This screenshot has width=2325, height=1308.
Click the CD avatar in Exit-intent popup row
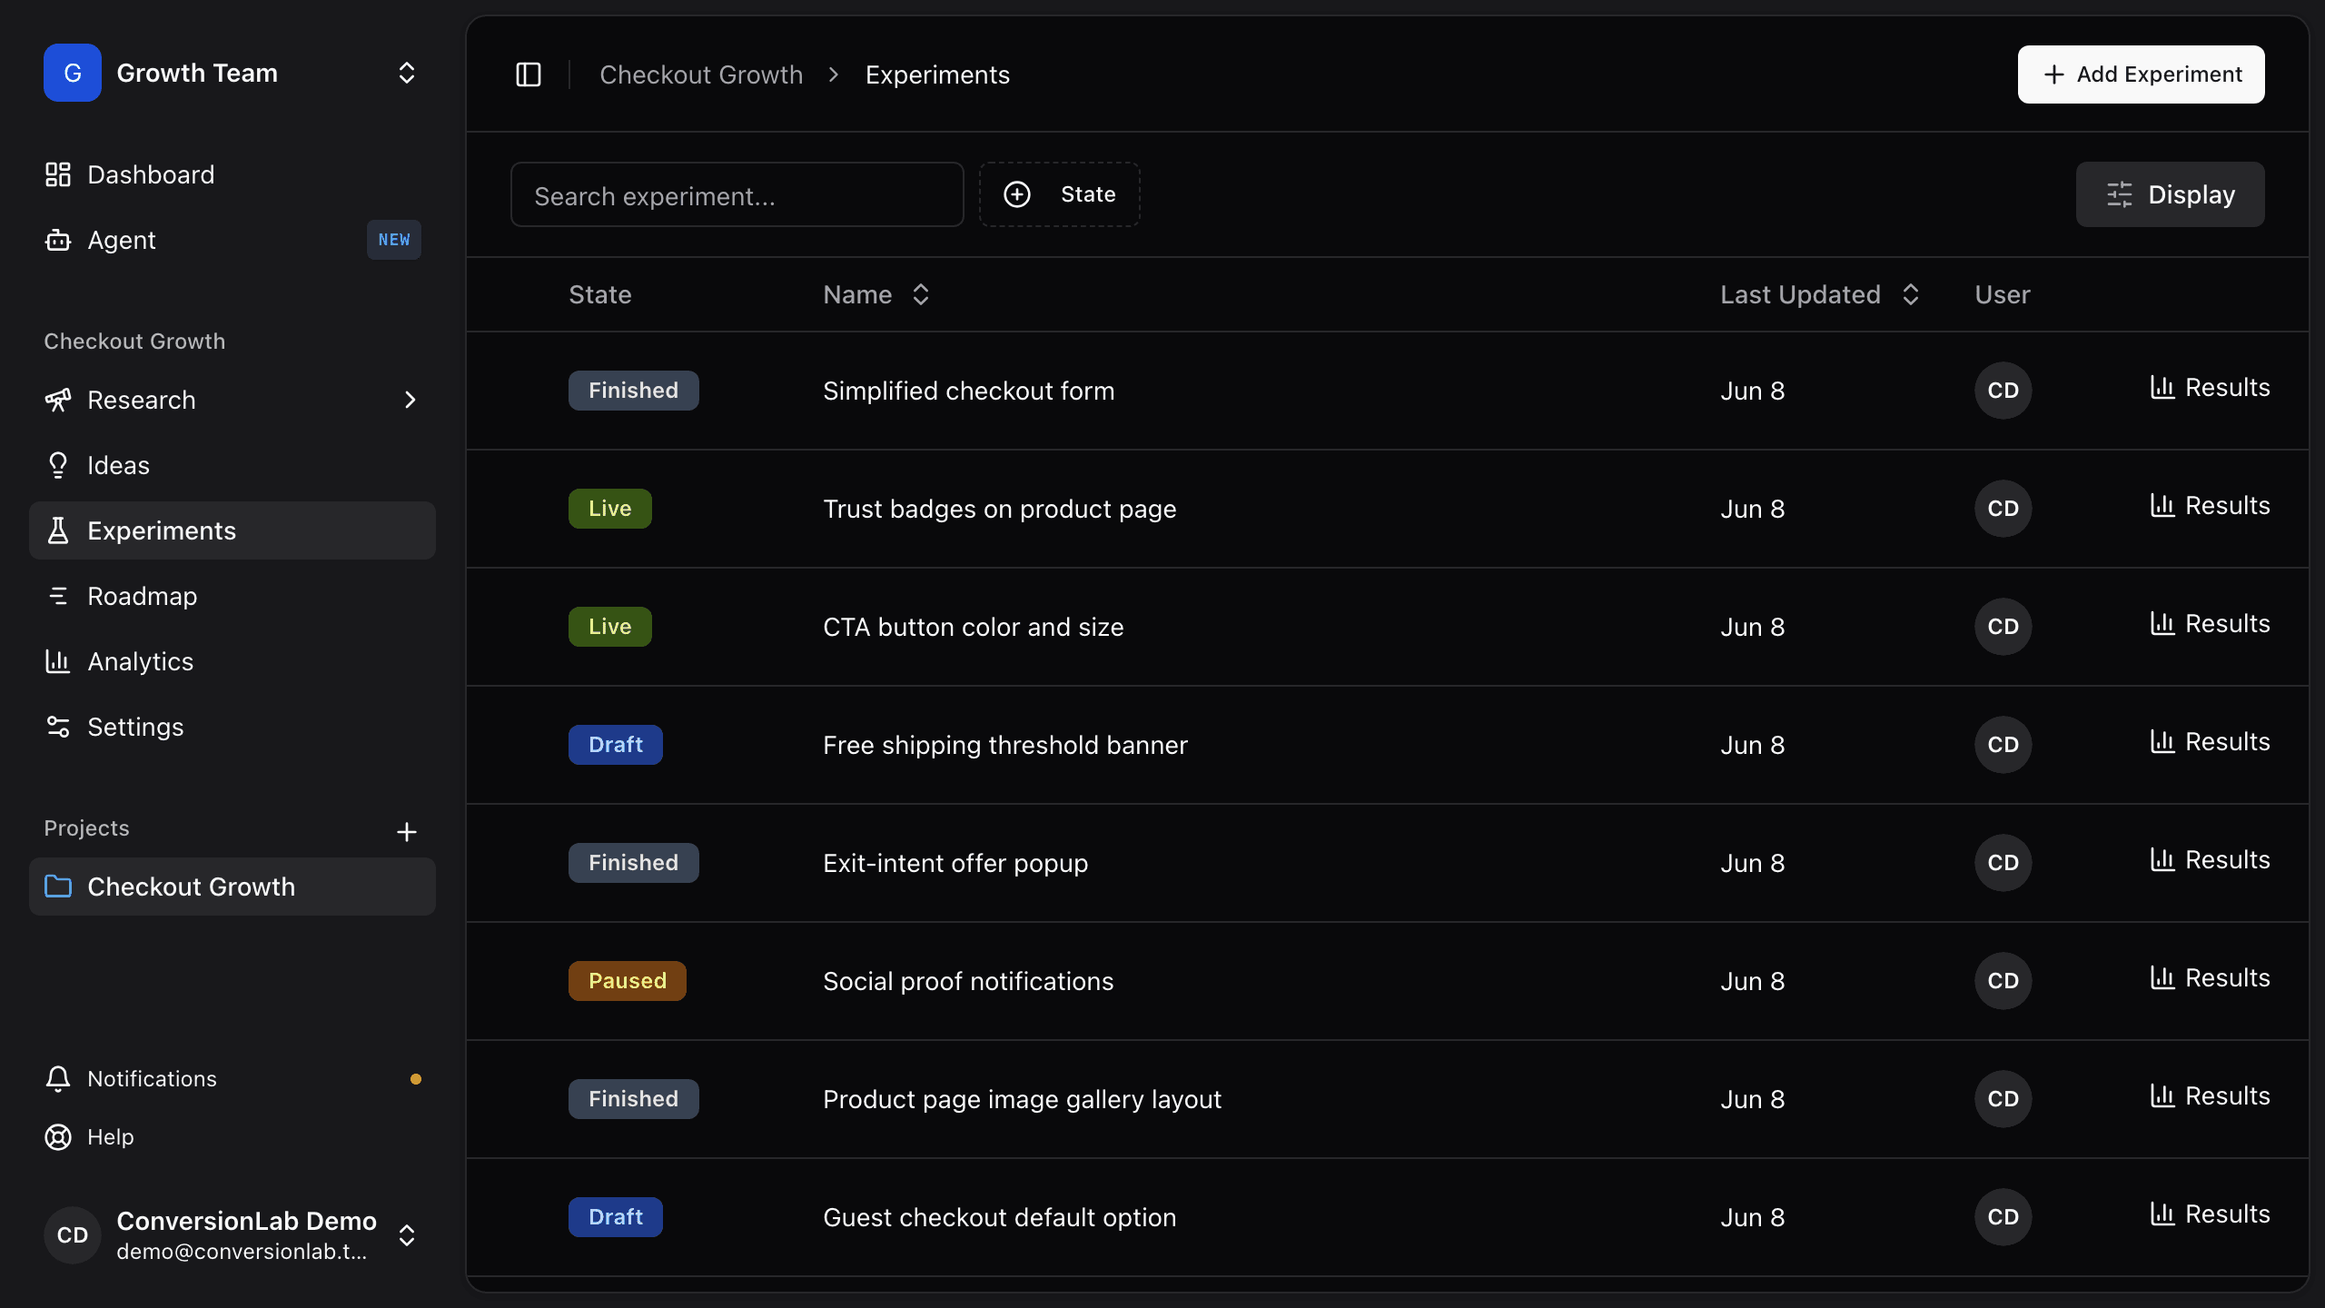tap(2003, 863)
